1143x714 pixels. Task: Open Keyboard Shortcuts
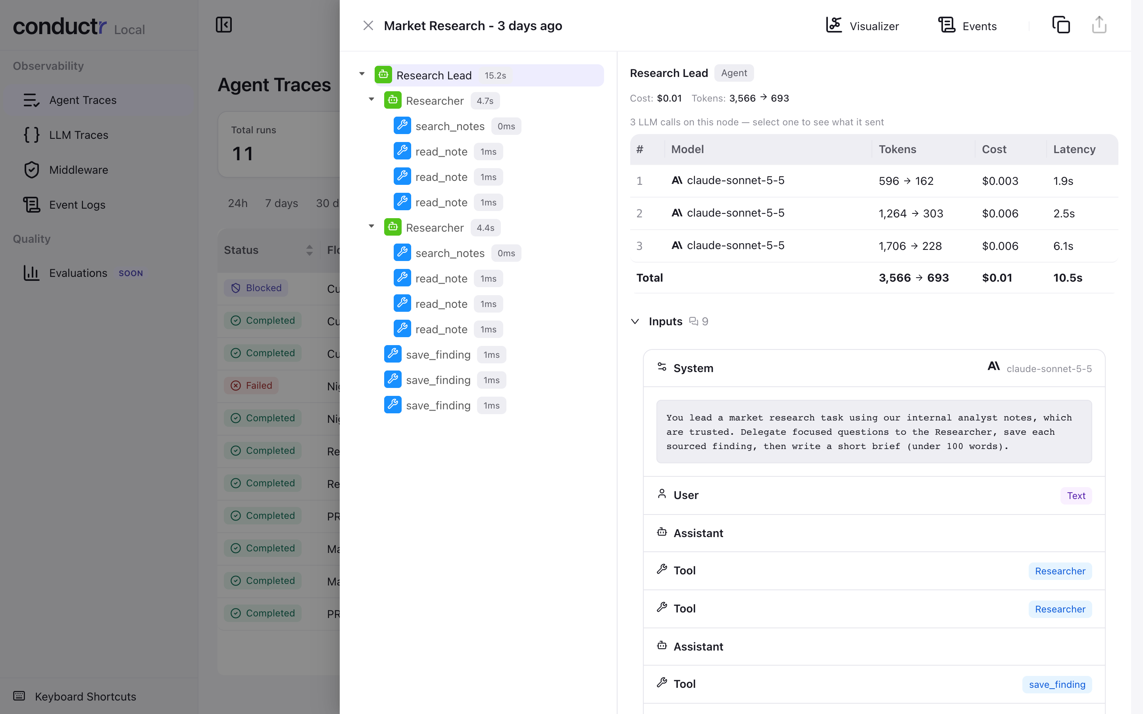[75, 697]
